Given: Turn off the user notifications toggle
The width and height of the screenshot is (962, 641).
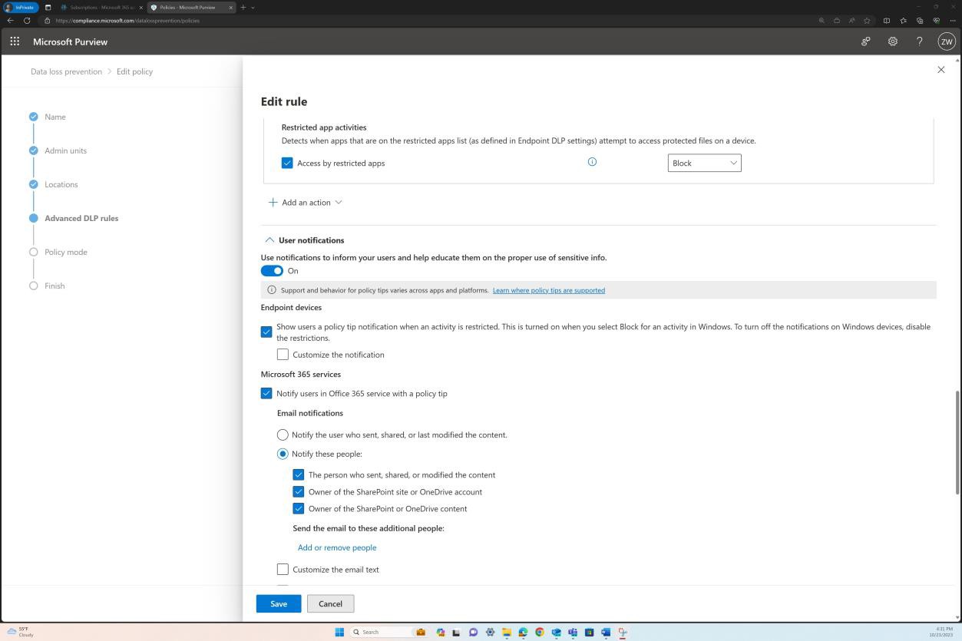Looking at the screenshot, I should [x=273, y=270].
